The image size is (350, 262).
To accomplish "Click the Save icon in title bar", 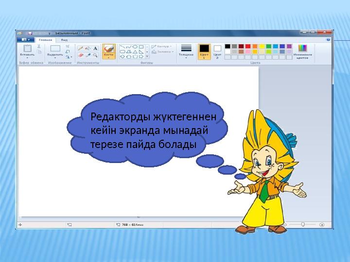I will pyautogui.click(x=30, y=33).
